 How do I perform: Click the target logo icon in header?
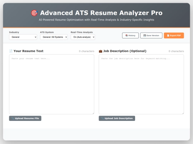point(34,13)
